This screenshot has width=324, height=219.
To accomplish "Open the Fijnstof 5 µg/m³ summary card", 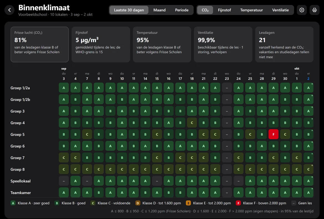I will (x=101, y=44).
